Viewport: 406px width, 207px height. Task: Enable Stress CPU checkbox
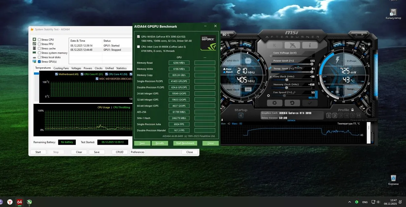39,40
